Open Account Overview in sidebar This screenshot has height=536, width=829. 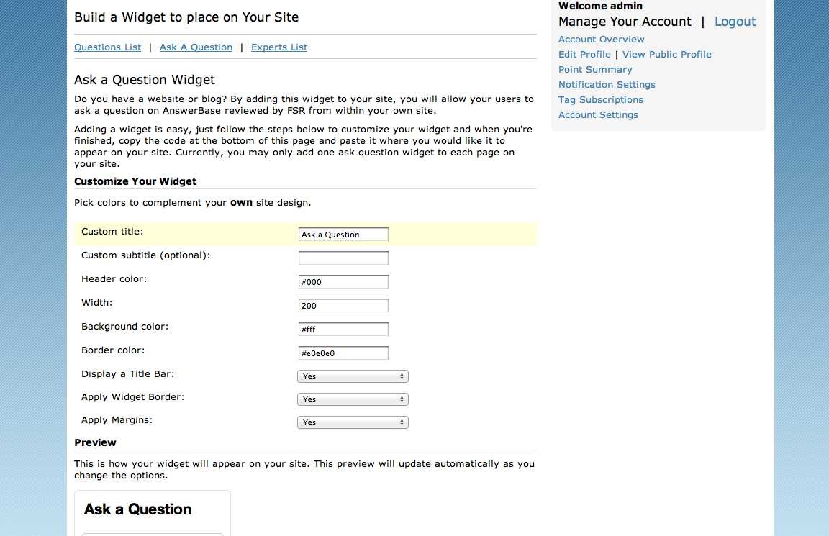coord(601,39)
